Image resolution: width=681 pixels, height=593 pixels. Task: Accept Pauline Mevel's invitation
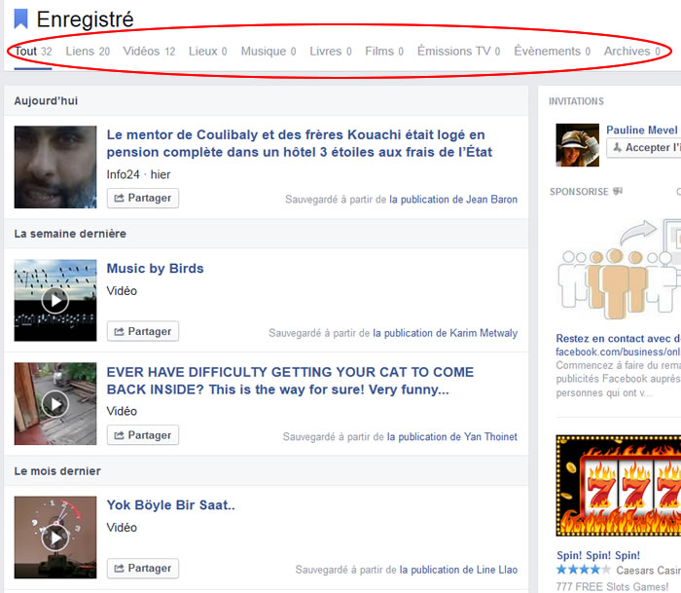point(643,148)
